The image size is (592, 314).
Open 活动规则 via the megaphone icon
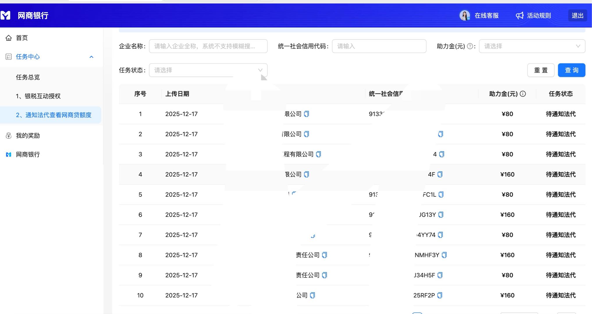click(x=520, y=15)
